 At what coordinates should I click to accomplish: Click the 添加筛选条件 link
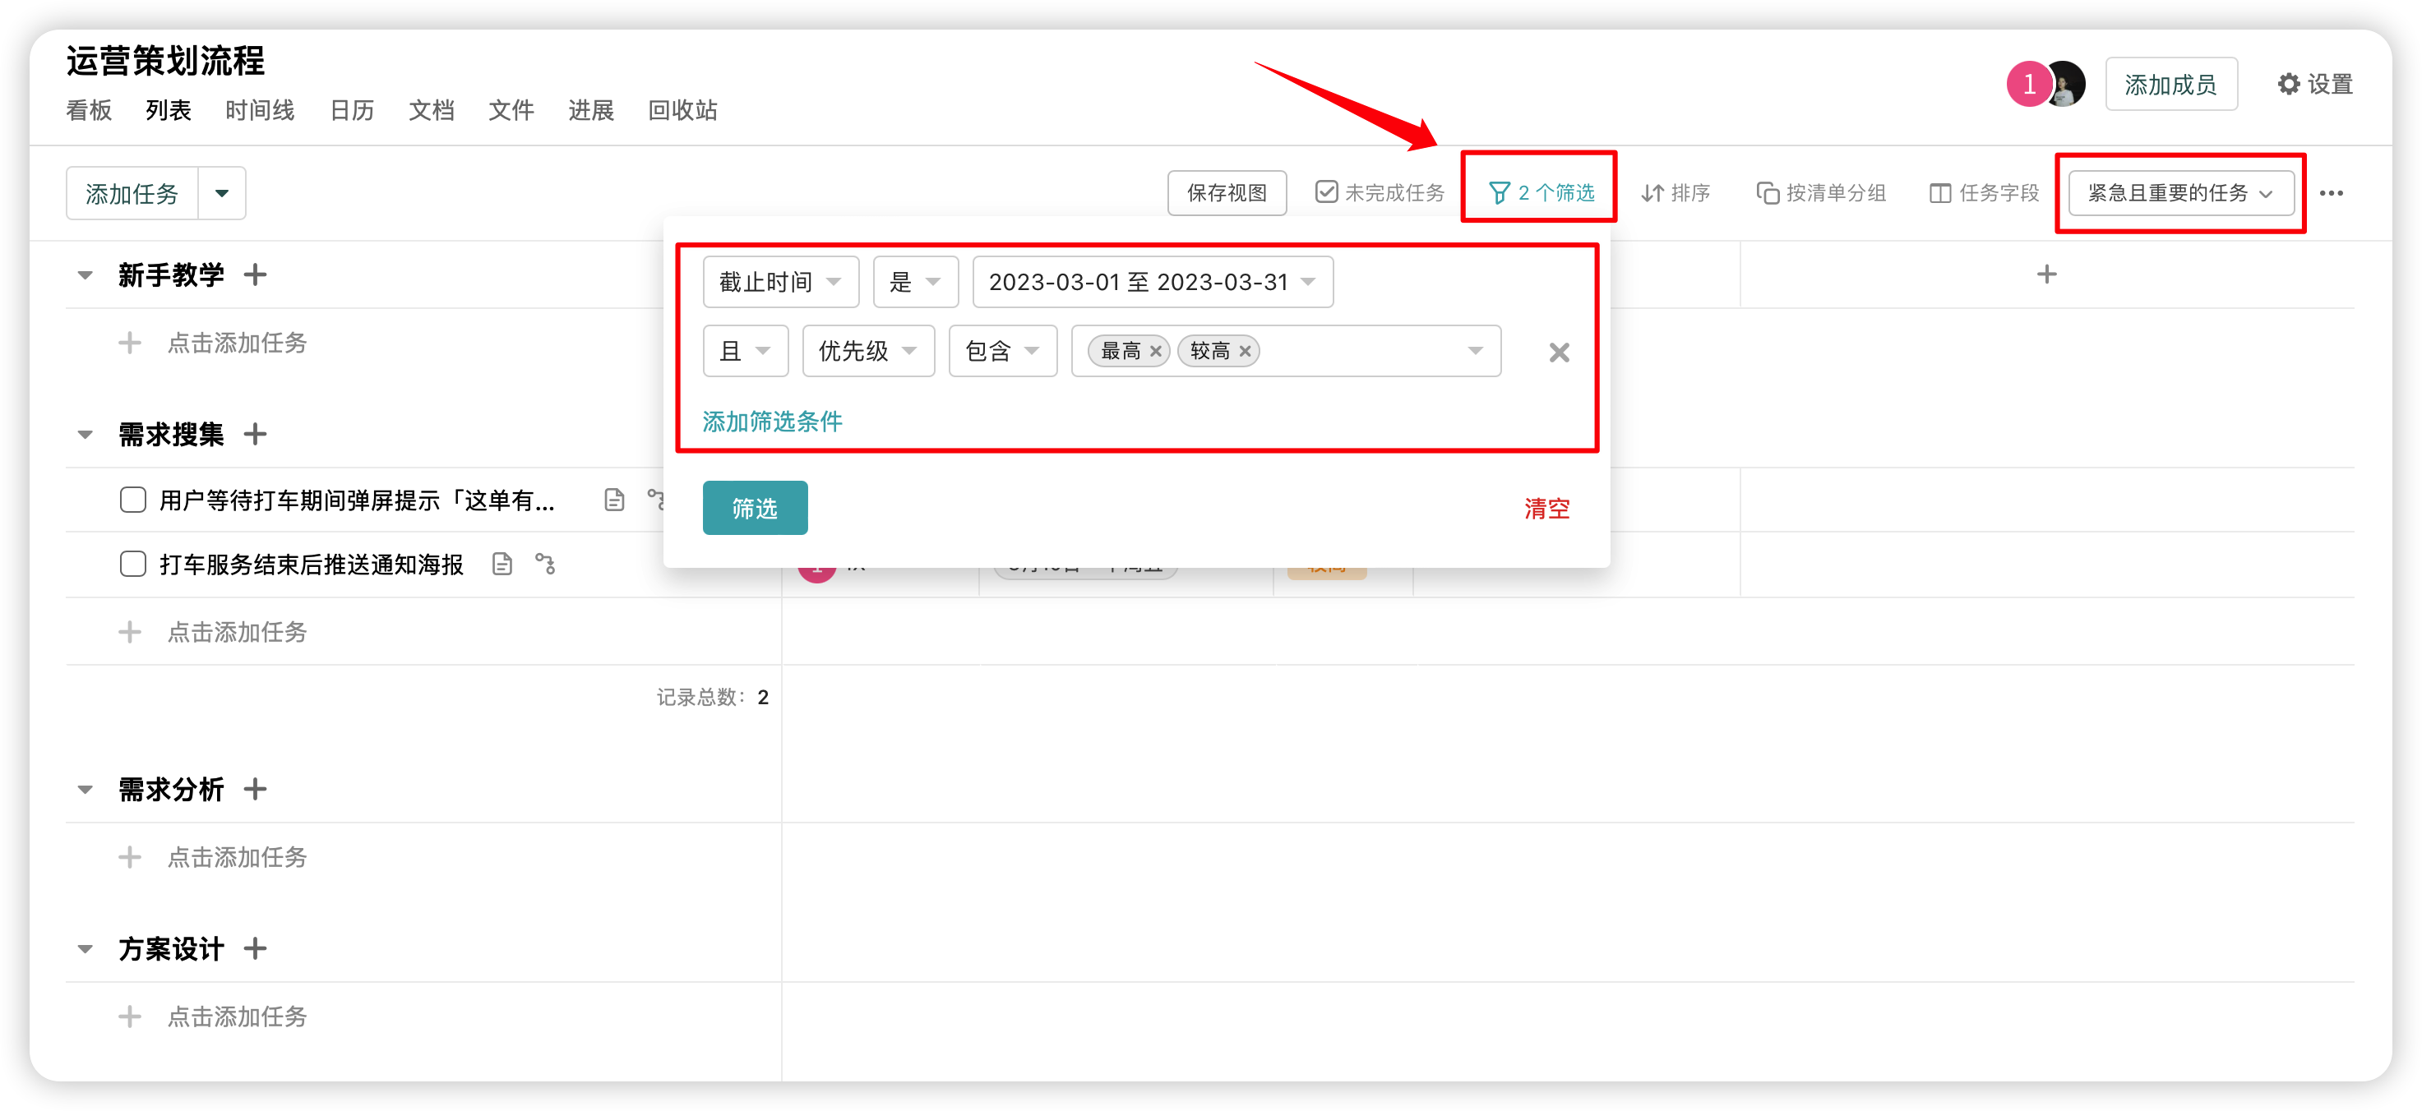[x=771, y=421]
